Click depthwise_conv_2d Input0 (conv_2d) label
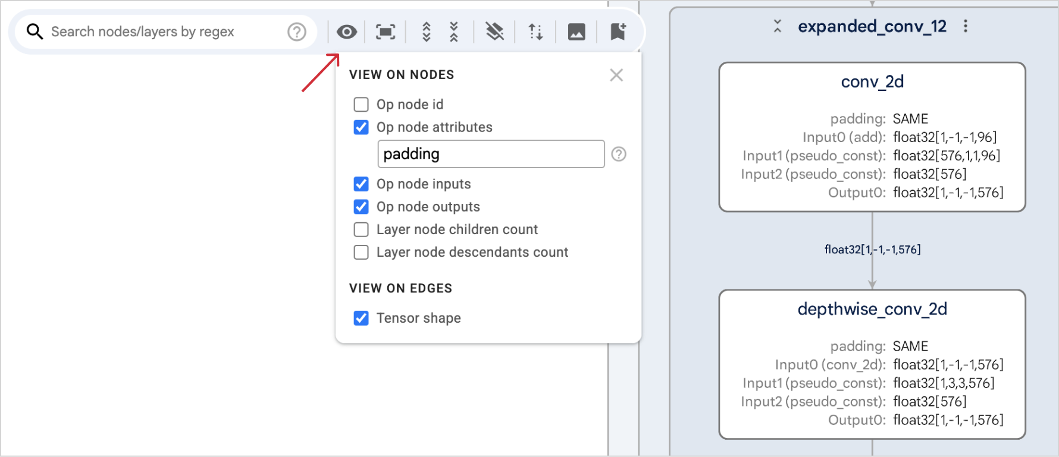 point(830,365)
